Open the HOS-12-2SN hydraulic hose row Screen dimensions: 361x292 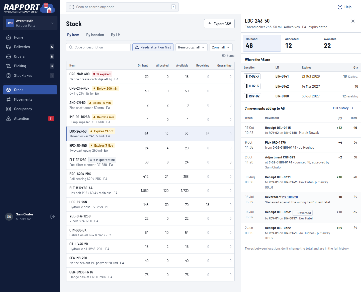(150, 204)
